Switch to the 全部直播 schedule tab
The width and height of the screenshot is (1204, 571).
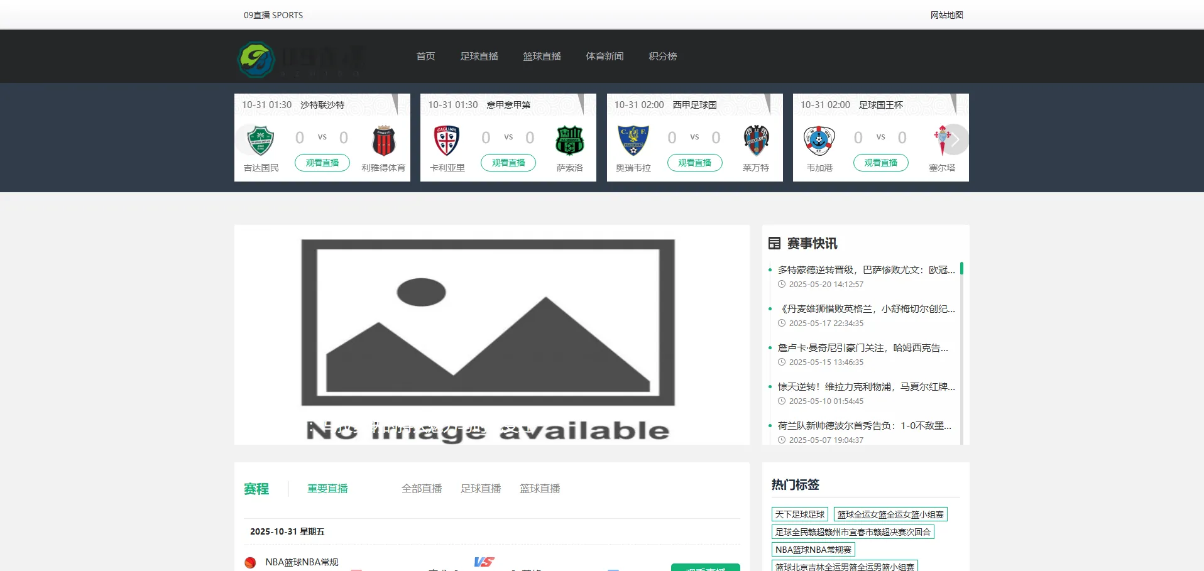422,489
